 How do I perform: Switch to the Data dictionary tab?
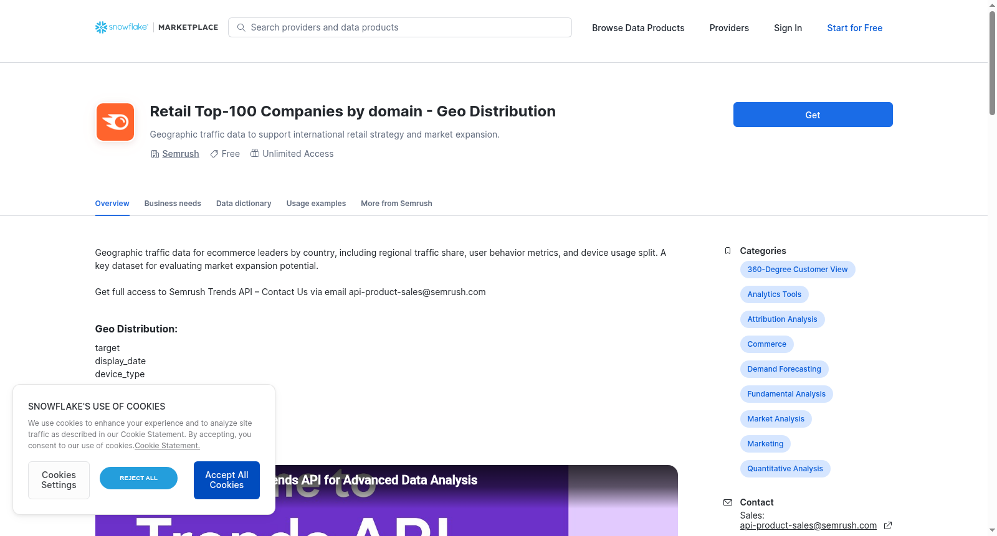[x=244, y=204]
